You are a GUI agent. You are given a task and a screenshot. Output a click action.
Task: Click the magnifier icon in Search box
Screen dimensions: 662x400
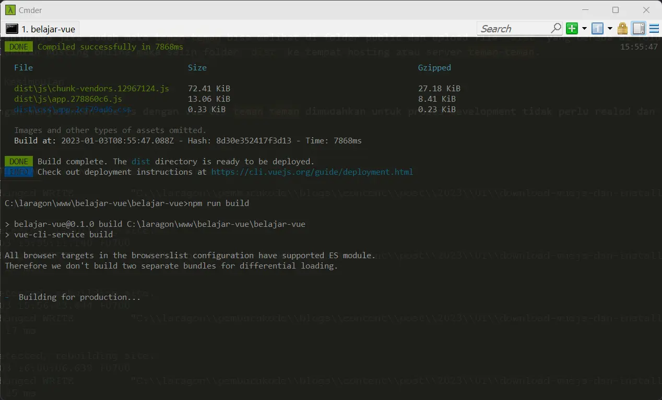[x=557, y=28]
